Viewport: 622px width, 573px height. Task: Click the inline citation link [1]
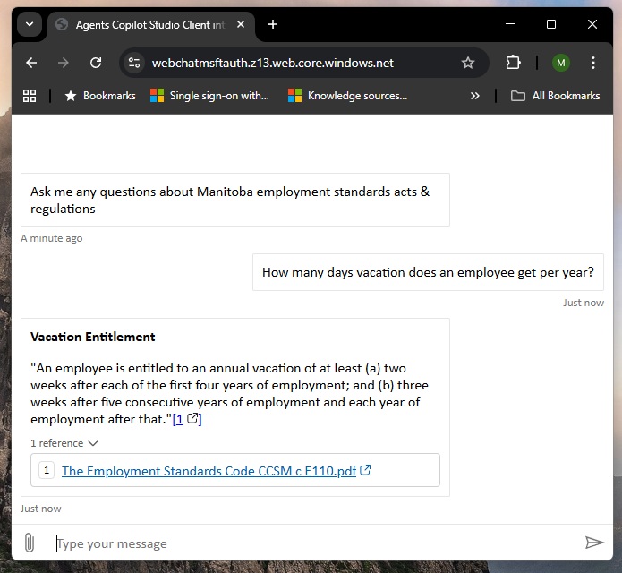click(x=178, y=419)
